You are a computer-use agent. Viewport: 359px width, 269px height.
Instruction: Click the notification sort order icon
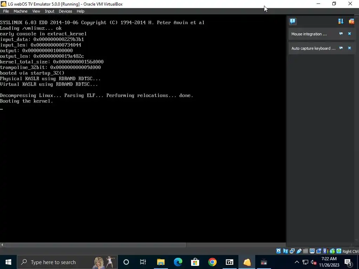[x=341, y=21]
